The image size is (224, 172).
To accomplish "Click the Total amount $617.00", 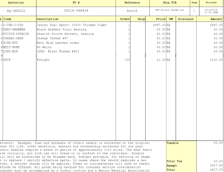I will click(216, 170).
